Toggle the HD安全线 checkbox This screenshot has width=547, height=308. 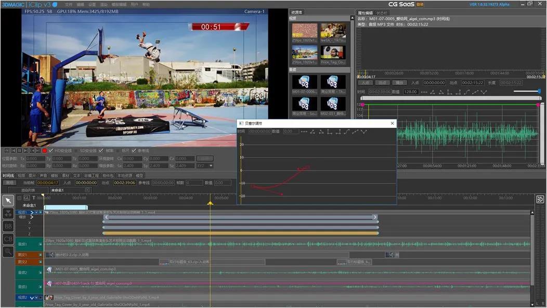tap(51, 151)
